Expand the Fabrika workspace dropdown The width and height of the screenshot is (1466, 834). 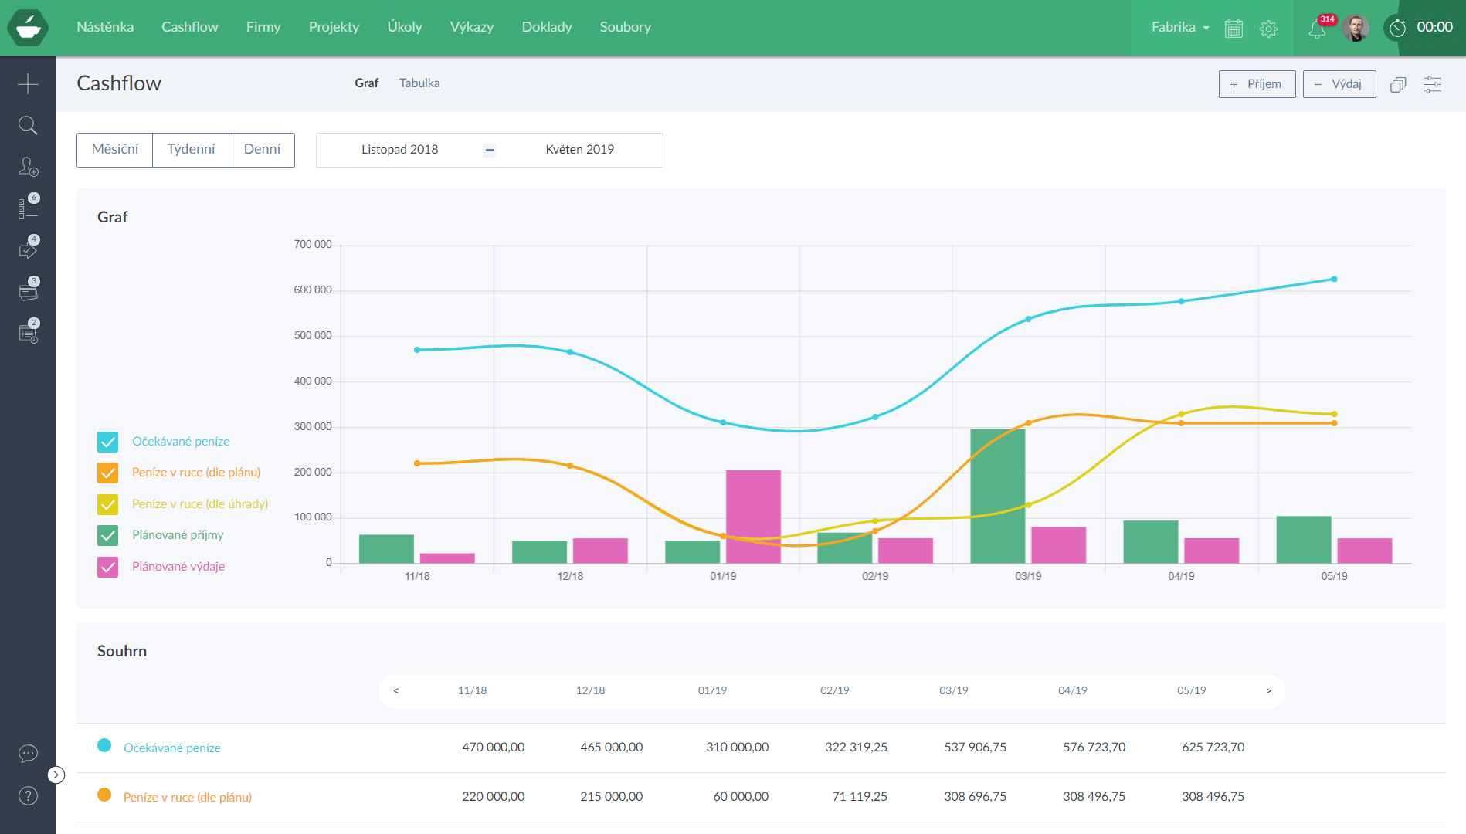[x=1179, y=27]
